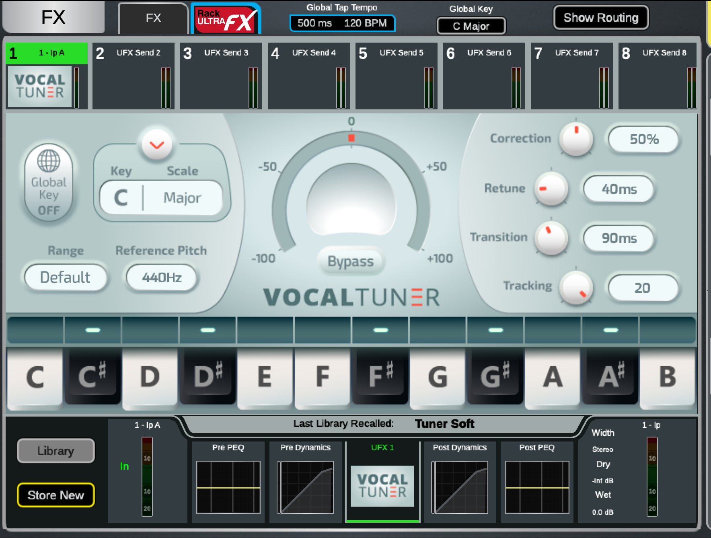This screenshot has width=711, height=538.
Task: Tap the Global Tap Tempo box
Action: pyautogui.click(x=342, y=23)
